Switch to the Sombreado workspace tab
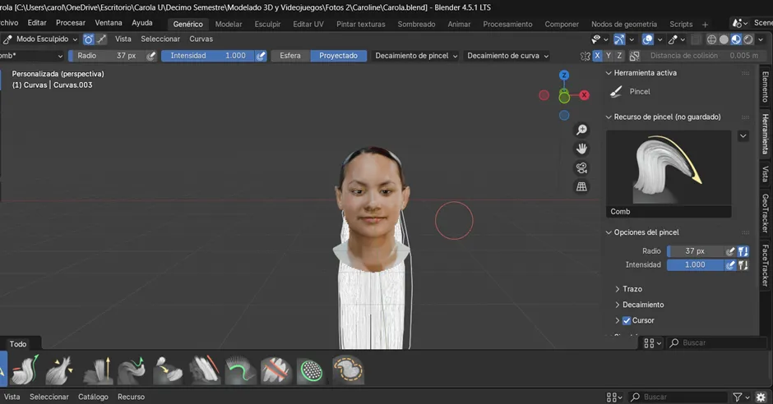Viewport: 773px width, 404px height. click(x=416, y=24)
